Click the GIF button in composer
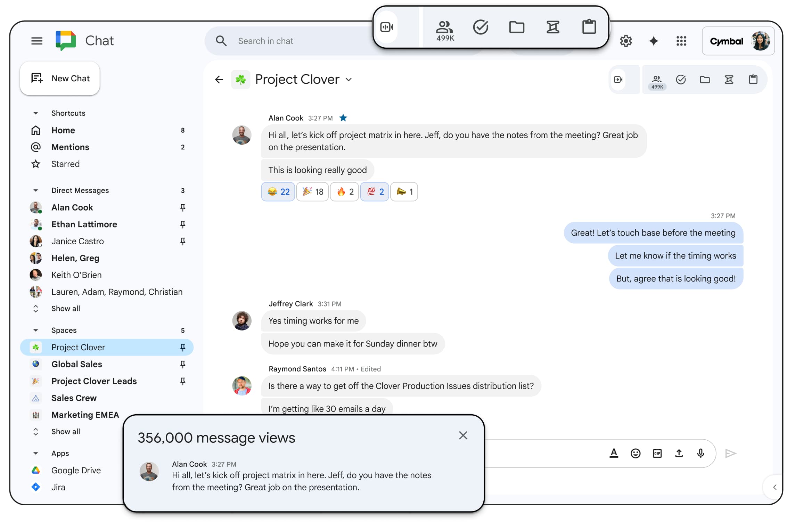Screen dimensions: 795x522 tap(657, 454)
